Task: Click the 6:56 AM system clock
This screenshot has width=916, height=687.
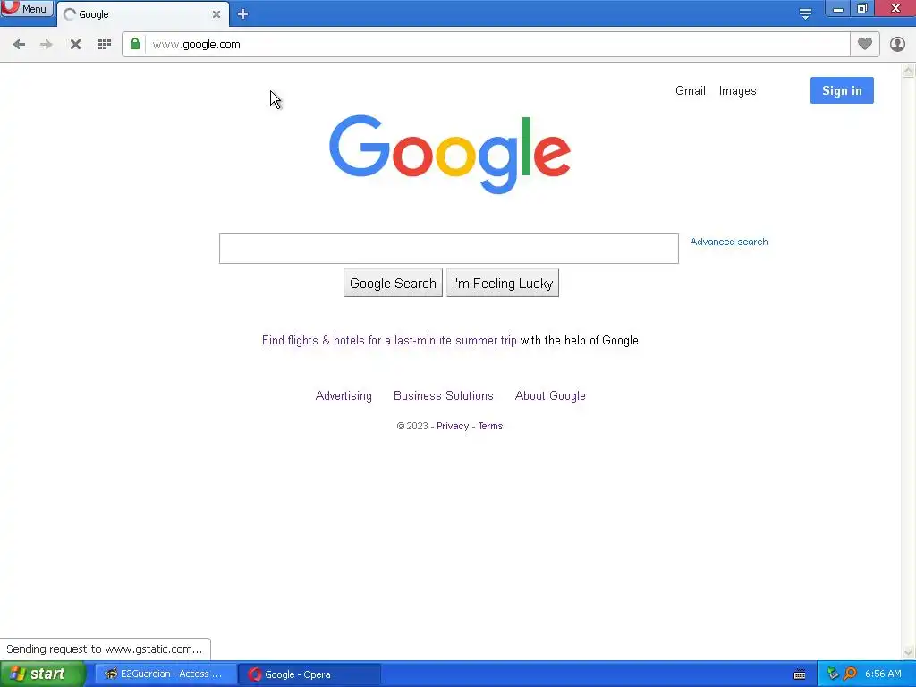Action: 883,674
